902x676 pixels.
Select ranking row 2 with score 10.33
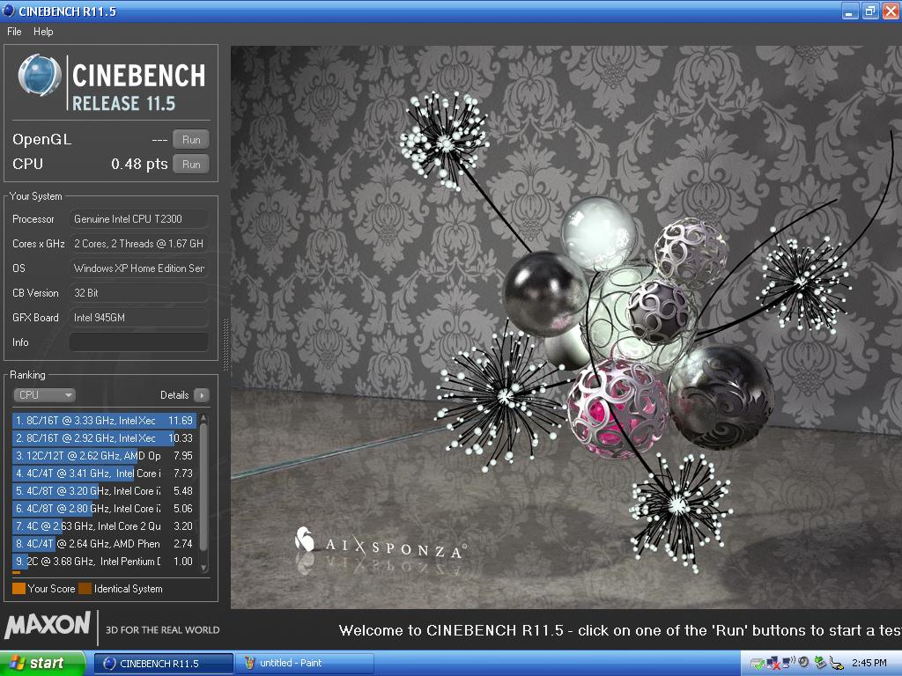click(104, 438)
